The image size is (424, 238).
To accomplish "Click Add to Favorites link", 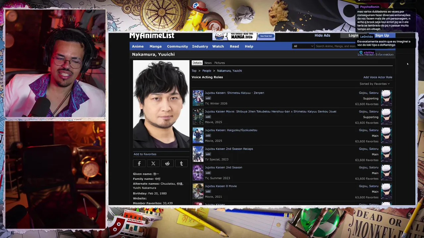I will 145,154.
